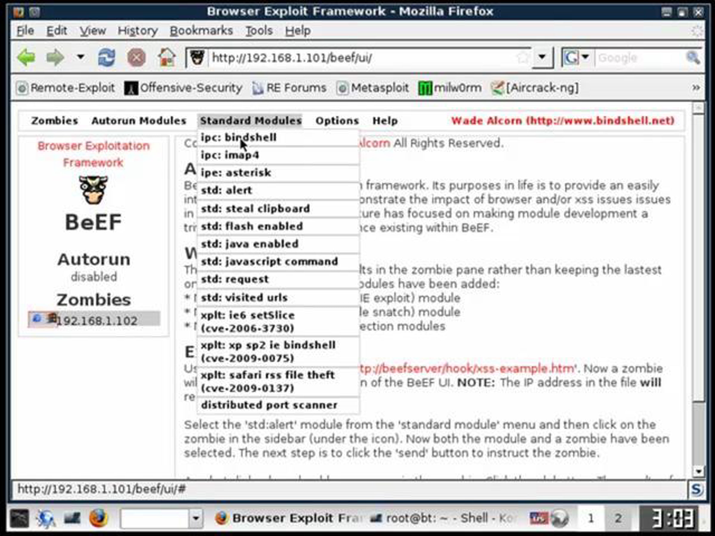
Task: Open the Metasploit bookmark
Action: [x=373, y=88]
